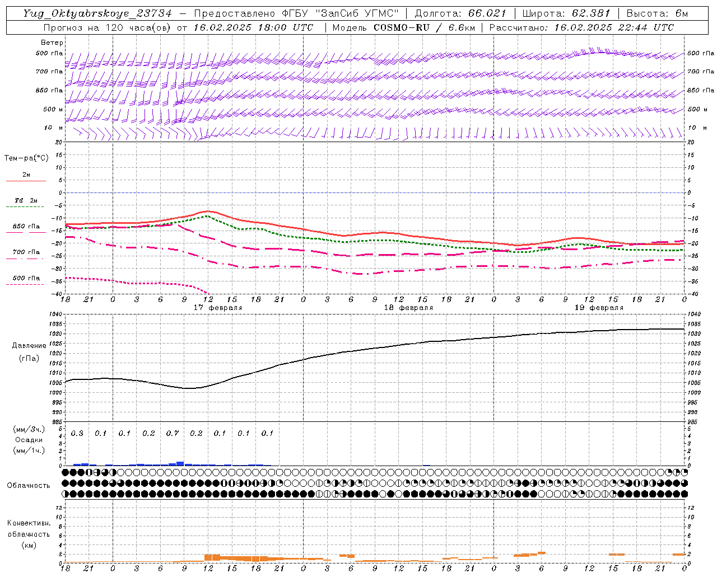Select the Облачность cloudiness label
Image resolution: width=717 pixels, height=573 pixels.
[29, 485]
